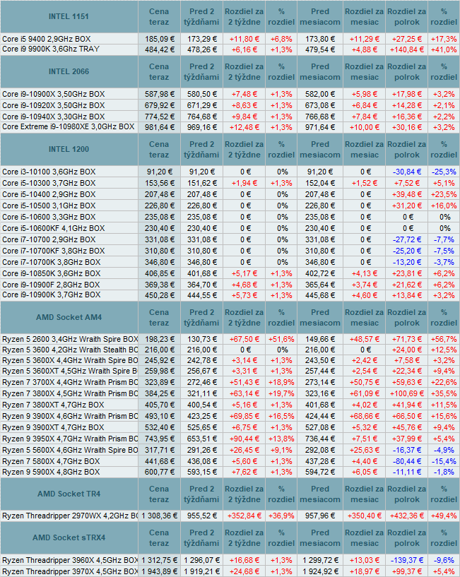
Task: Select Ryzen 7 5800X 4,7GHz BOX
Action: 51,461
